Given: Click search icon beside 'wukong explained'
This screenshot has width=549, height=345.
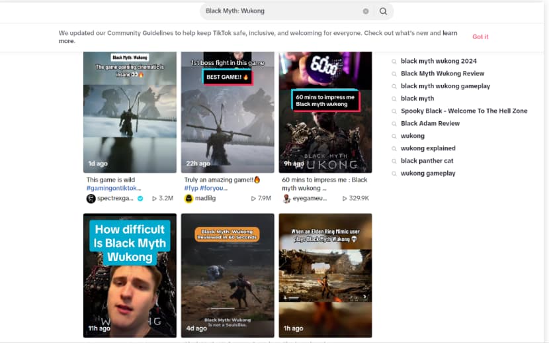Looking at the screenshot, I should tap(394, 148).
